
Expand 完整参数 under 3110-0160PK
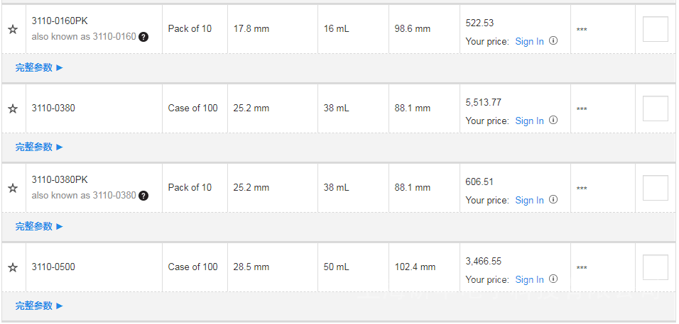point(39,68)
